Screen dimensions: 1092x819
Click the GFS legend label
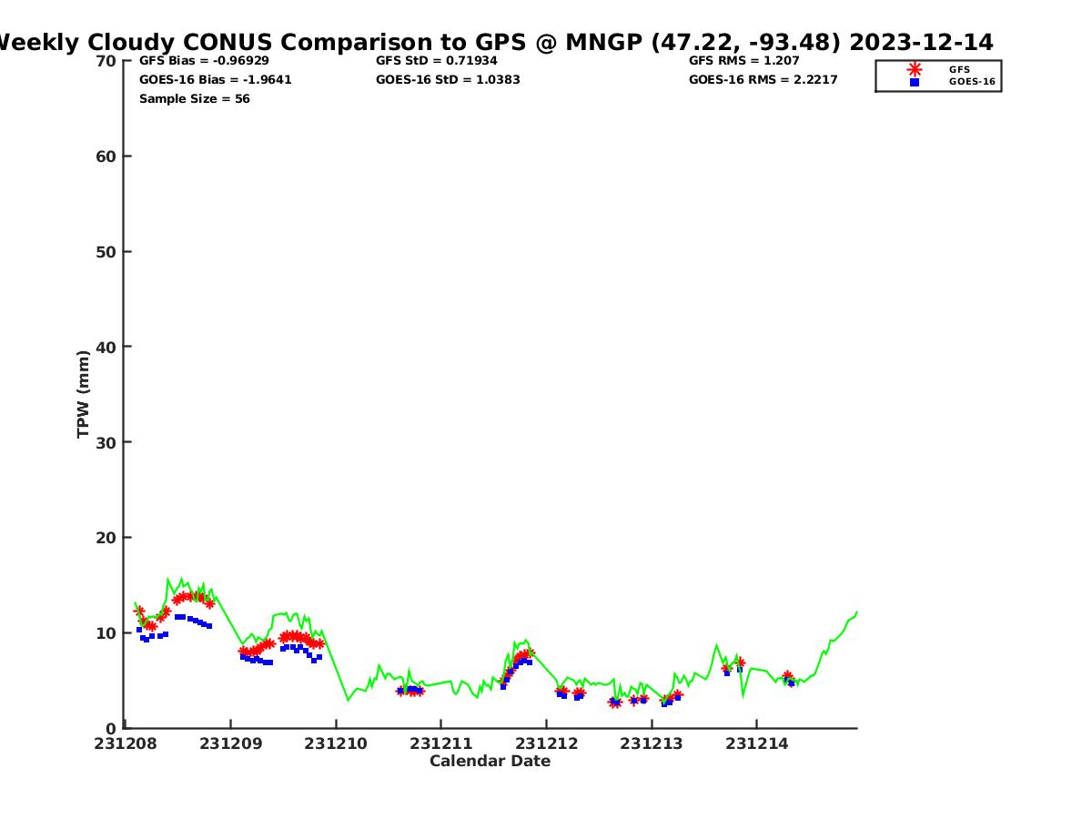click(959, 69)
